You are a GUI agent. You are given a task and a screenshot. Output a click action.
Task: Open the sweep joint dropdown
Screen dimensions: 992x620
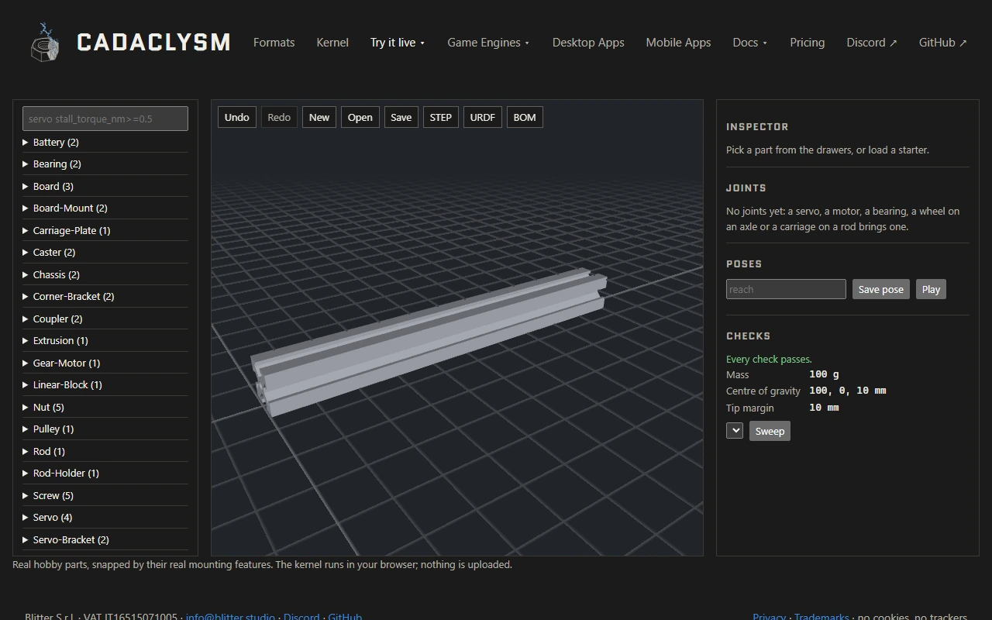pyautogui.click(x=735, y=431)
